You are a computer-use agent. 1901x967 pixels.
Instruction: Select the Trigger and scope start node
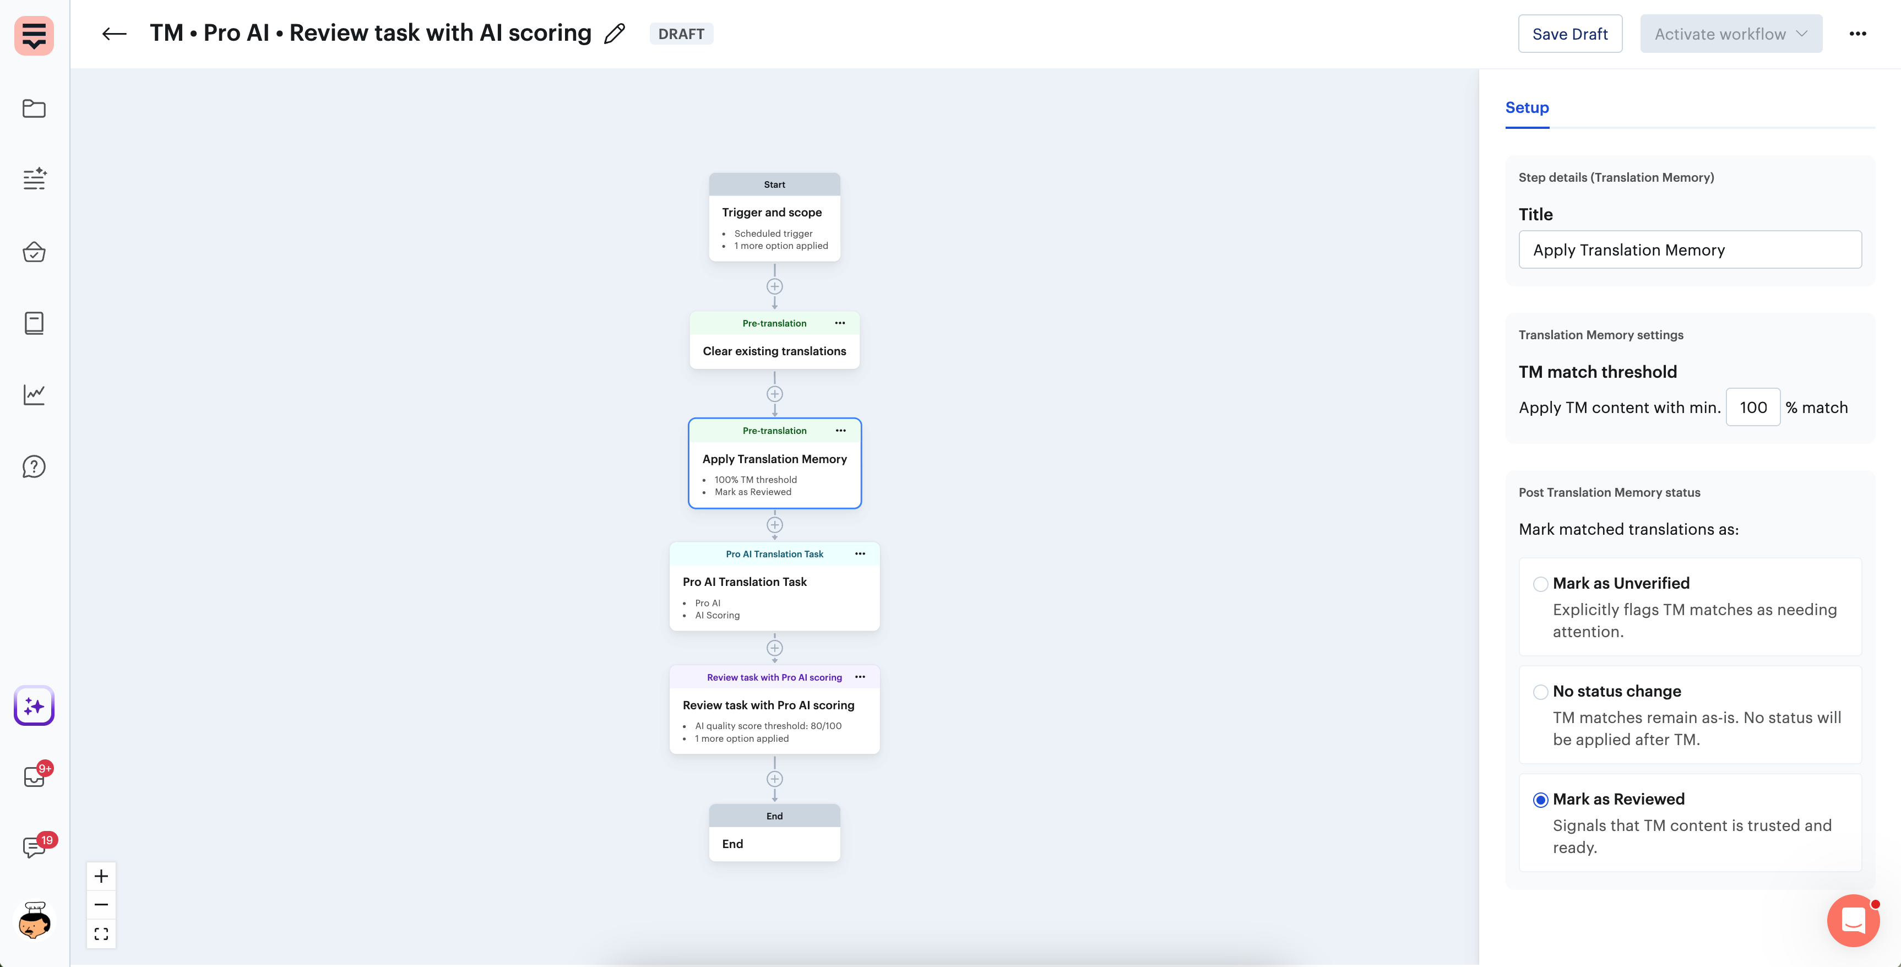[774, 217]
